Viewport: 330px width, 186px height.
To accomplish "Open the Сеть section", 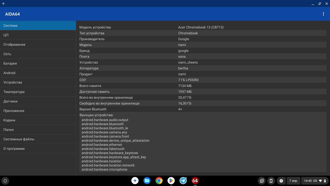I will pyautogui.click(x=38, y=54).
